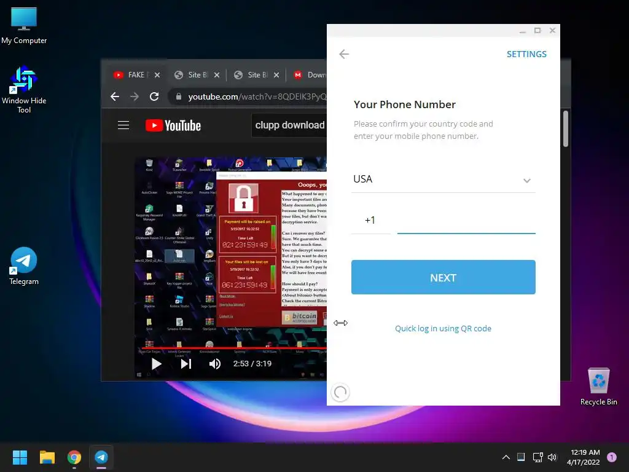Click Chrome forward navigation arrow
This screenshot has width=629, height=472.
pos(135,96)
